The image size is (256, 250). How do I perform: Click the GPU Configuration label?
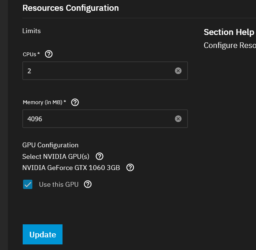click(x=50, y=145)
